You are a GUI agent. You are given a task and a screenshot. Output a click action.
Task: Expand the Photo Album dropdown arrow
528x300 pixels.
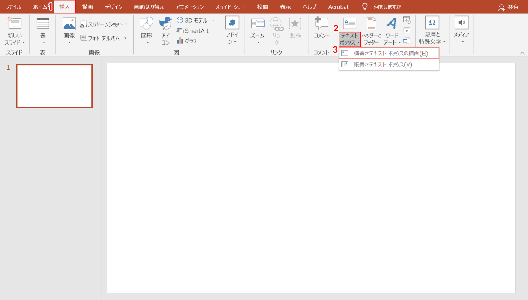point(125,38)
